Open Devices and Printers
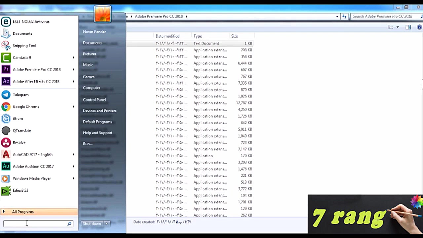Screen dimensions: 423x238 tap(99, 111)
